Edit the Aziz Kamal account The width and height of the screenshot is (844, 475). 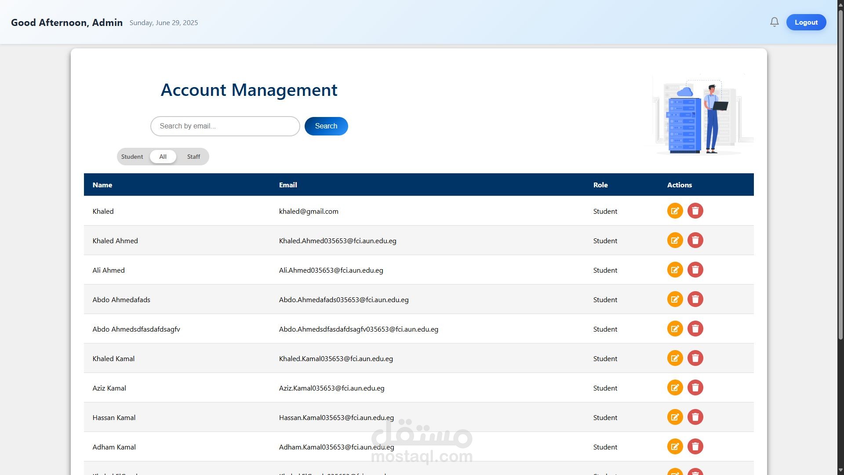click(x=675, y=387)
